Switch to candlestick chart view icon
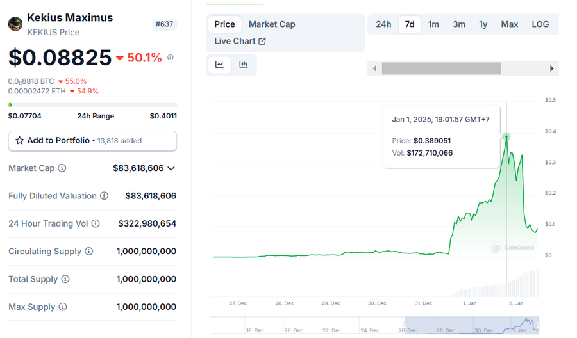577x338 pixels. click(244, 65)
